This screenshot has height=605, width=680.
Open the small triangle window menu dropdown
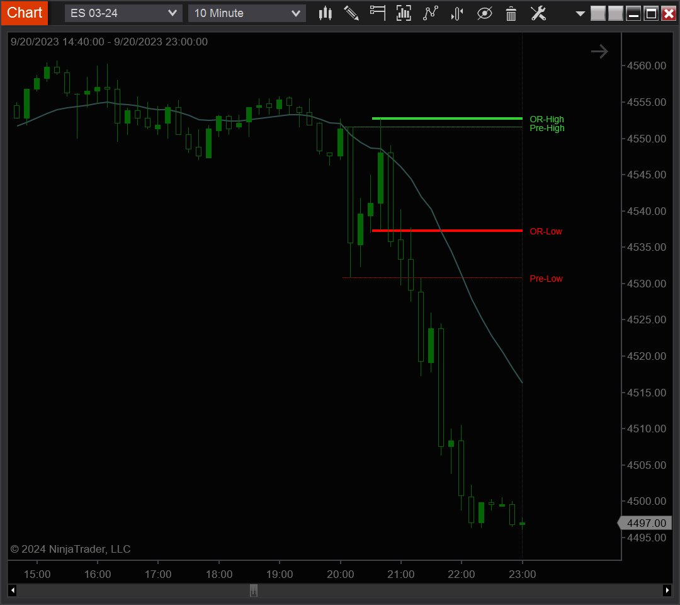(x=581, y=14)
